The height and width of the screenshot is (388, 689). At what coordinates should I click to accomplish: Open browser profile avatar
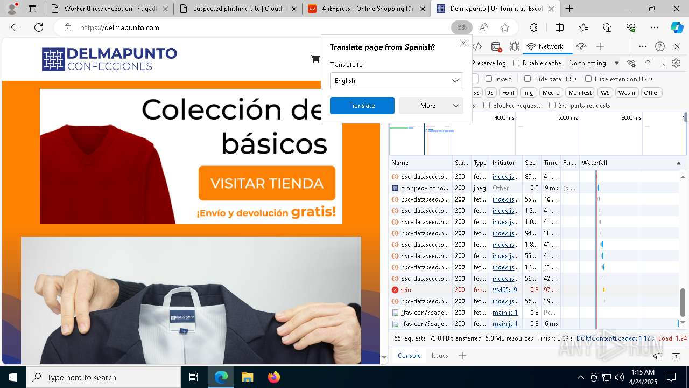[x=12, y=9]
